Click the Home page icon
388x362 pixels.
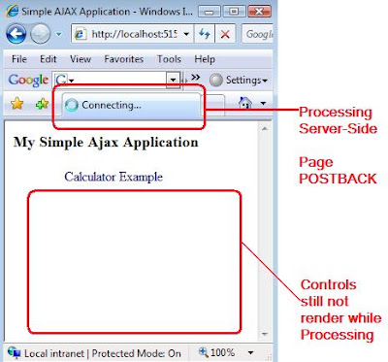tap(245, 103)
